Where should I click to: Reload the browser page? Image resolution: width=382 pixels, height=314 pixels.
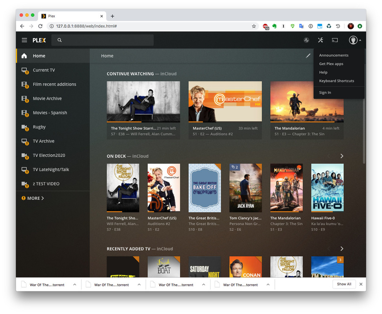pos(40,26)
